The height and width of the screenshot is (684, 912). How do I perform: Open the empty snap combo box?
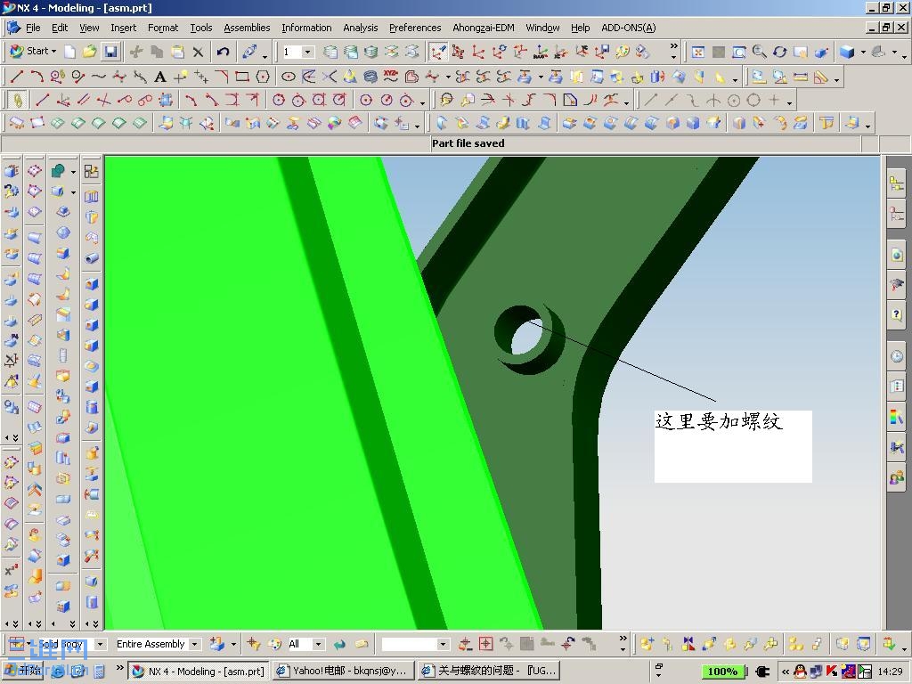pos(415,644)
